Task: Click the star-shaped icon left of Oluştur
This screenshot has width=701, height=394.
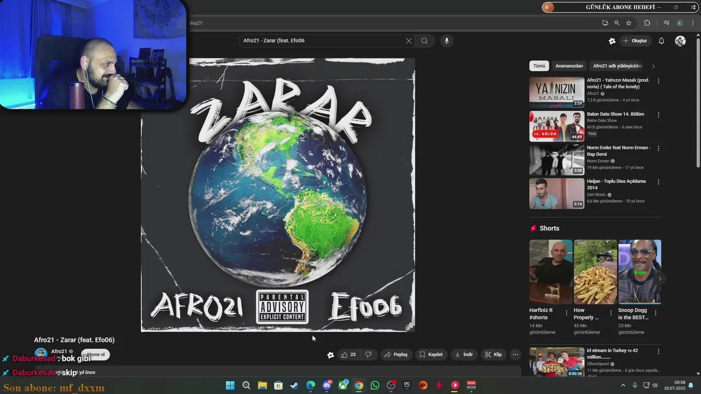Action: 612,40
